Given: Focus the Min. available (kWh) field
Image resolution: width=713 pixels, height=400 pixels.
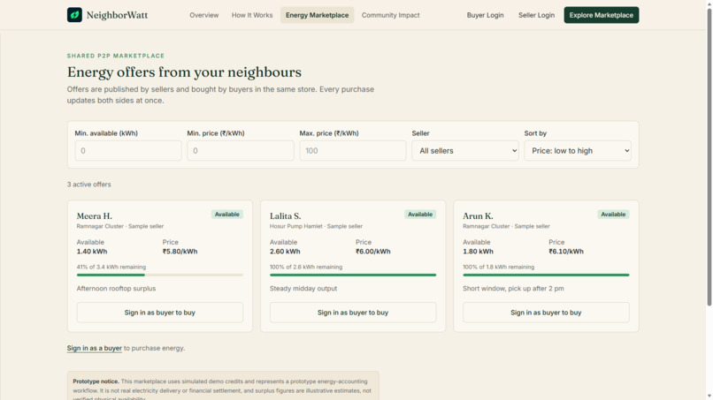Looking at the screenshot, I should 127,151.
